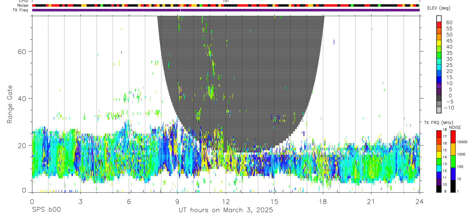
Task: Click the '100' label on NOISE scale
Action: tap(460, 167)
